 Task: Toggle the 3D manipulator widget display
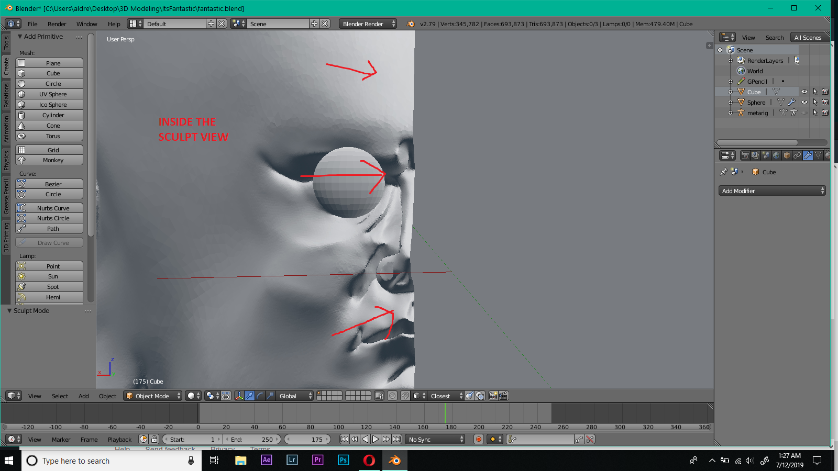pyautogui.click(x=239, y=396)
